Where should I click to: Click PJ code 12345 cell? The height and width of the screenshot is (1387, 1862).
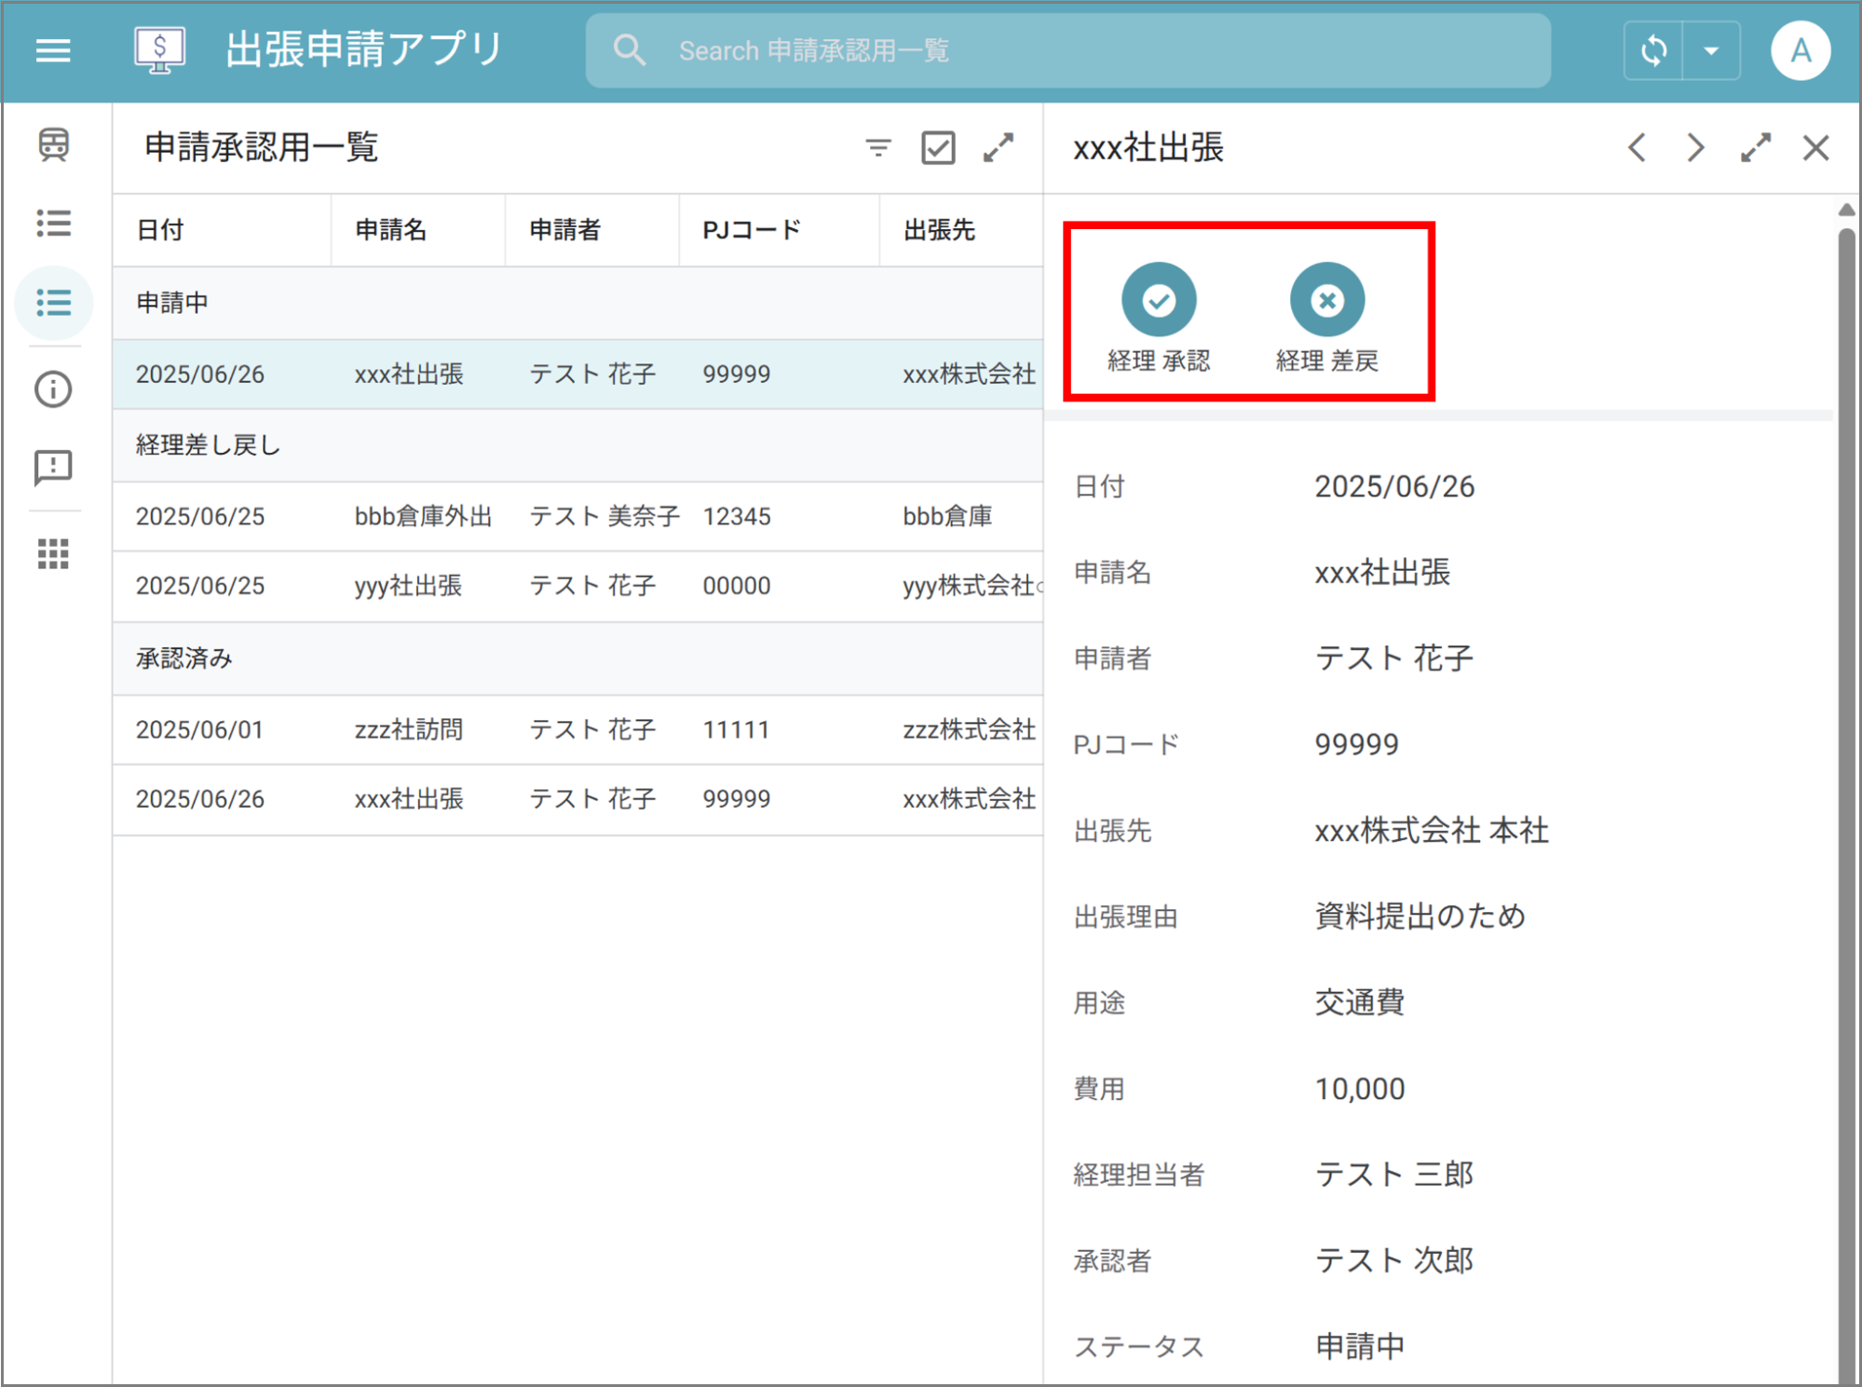tap(737, 516)
